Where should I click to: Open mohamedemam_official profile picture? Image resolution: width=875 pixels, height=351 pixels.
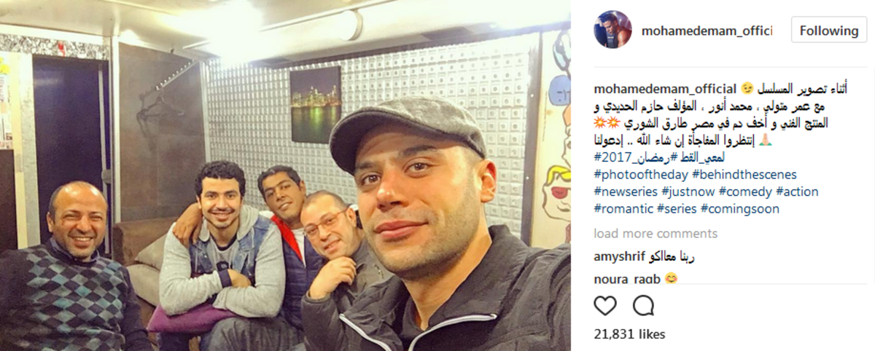tap(613, 29)
